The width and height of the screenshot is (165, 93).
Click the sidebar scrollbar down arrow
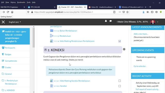click(34, 92)
